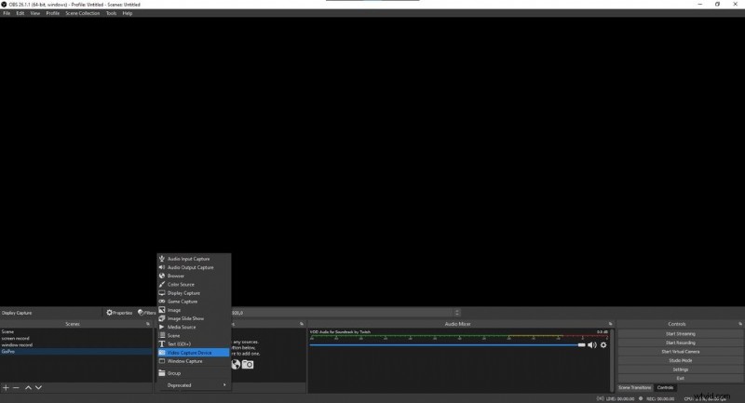Image resolution: width=745 pixels, height=403 pixels.
Task: Add an Audio Input Capture source
Action: (x=188, y=259)
